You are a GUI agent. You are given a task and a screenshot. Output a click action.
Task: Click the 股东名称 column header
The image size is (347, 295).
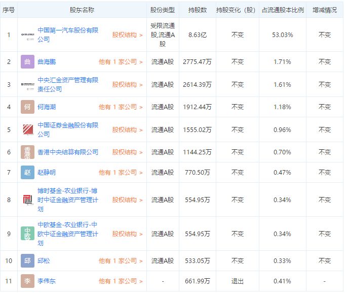[82, 10]
